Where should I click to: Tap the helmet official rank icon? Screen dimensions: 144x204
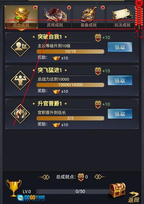click(x=20, y=114)
